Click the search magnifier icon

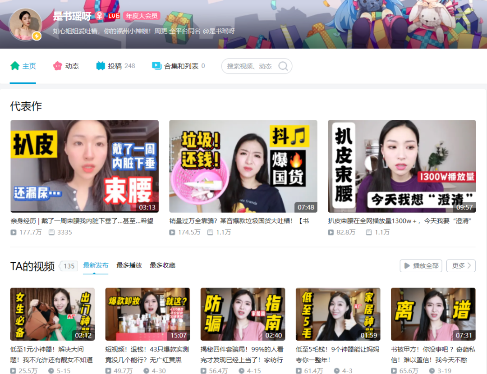tap(283, 66)
